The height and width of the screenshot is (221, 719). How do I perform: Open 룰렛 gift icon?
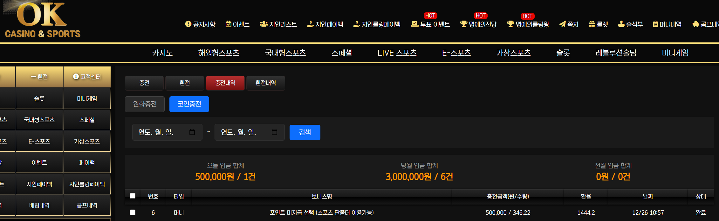point(592,24)
